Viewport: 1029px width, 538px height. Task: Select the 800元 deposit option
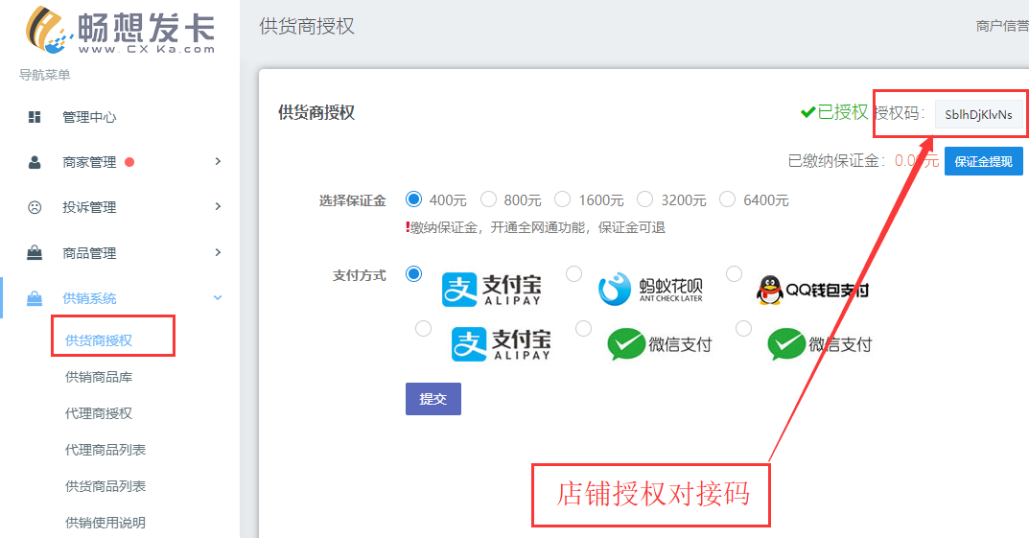(x=488, y=199)
